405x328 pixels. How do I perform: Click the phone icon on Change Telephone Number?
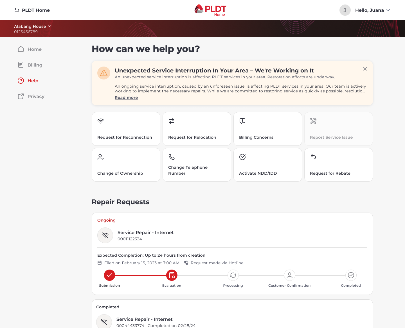(x=172, y=157)
